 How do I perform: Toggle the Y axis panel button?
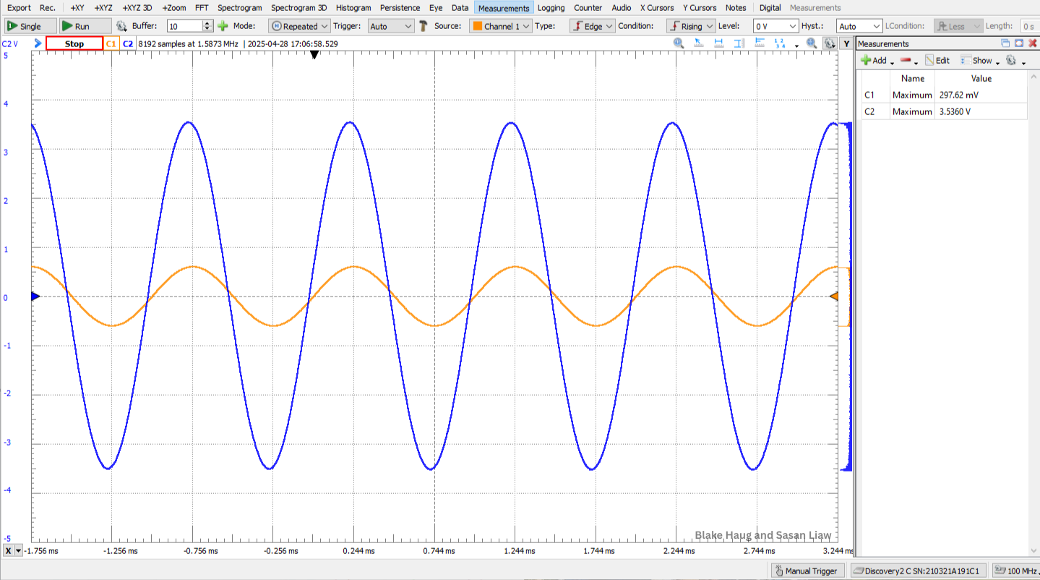pyautogui.click(x=846, y=43)
